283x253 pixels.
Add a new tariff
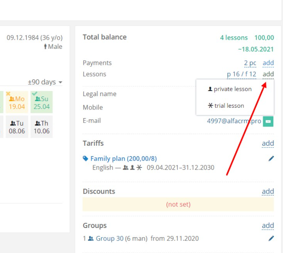(268, 143)
